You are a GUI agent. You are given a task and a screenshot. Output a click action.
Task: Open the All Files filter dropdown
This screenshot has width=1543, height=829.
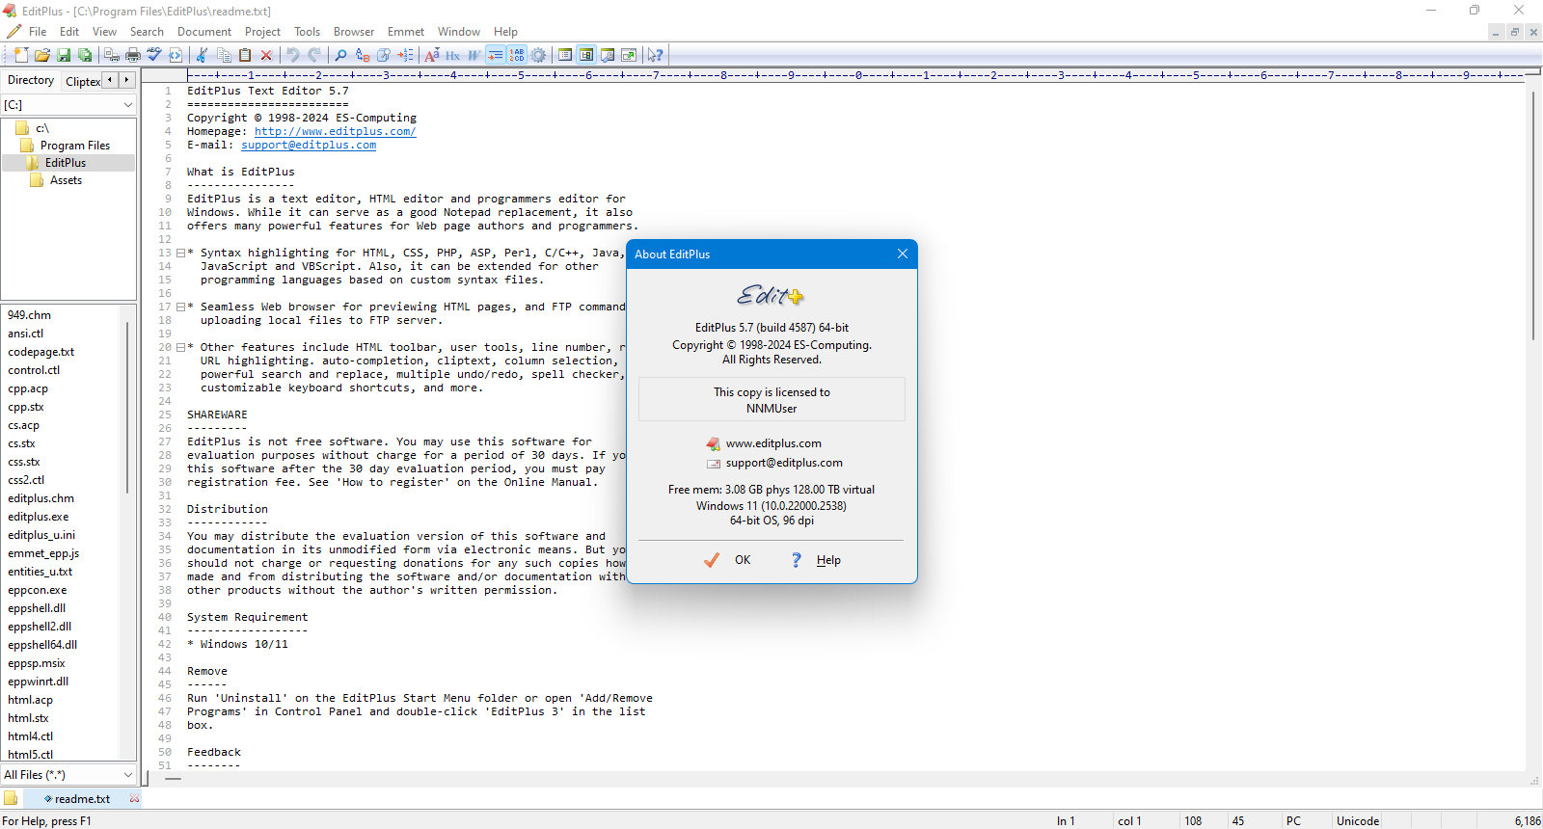coord(68,775)
